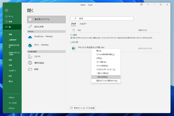Sort by the 名前 column header
The width and height of the screenshot is (174, 116).
pyautogui.click(x=79, y=30)
